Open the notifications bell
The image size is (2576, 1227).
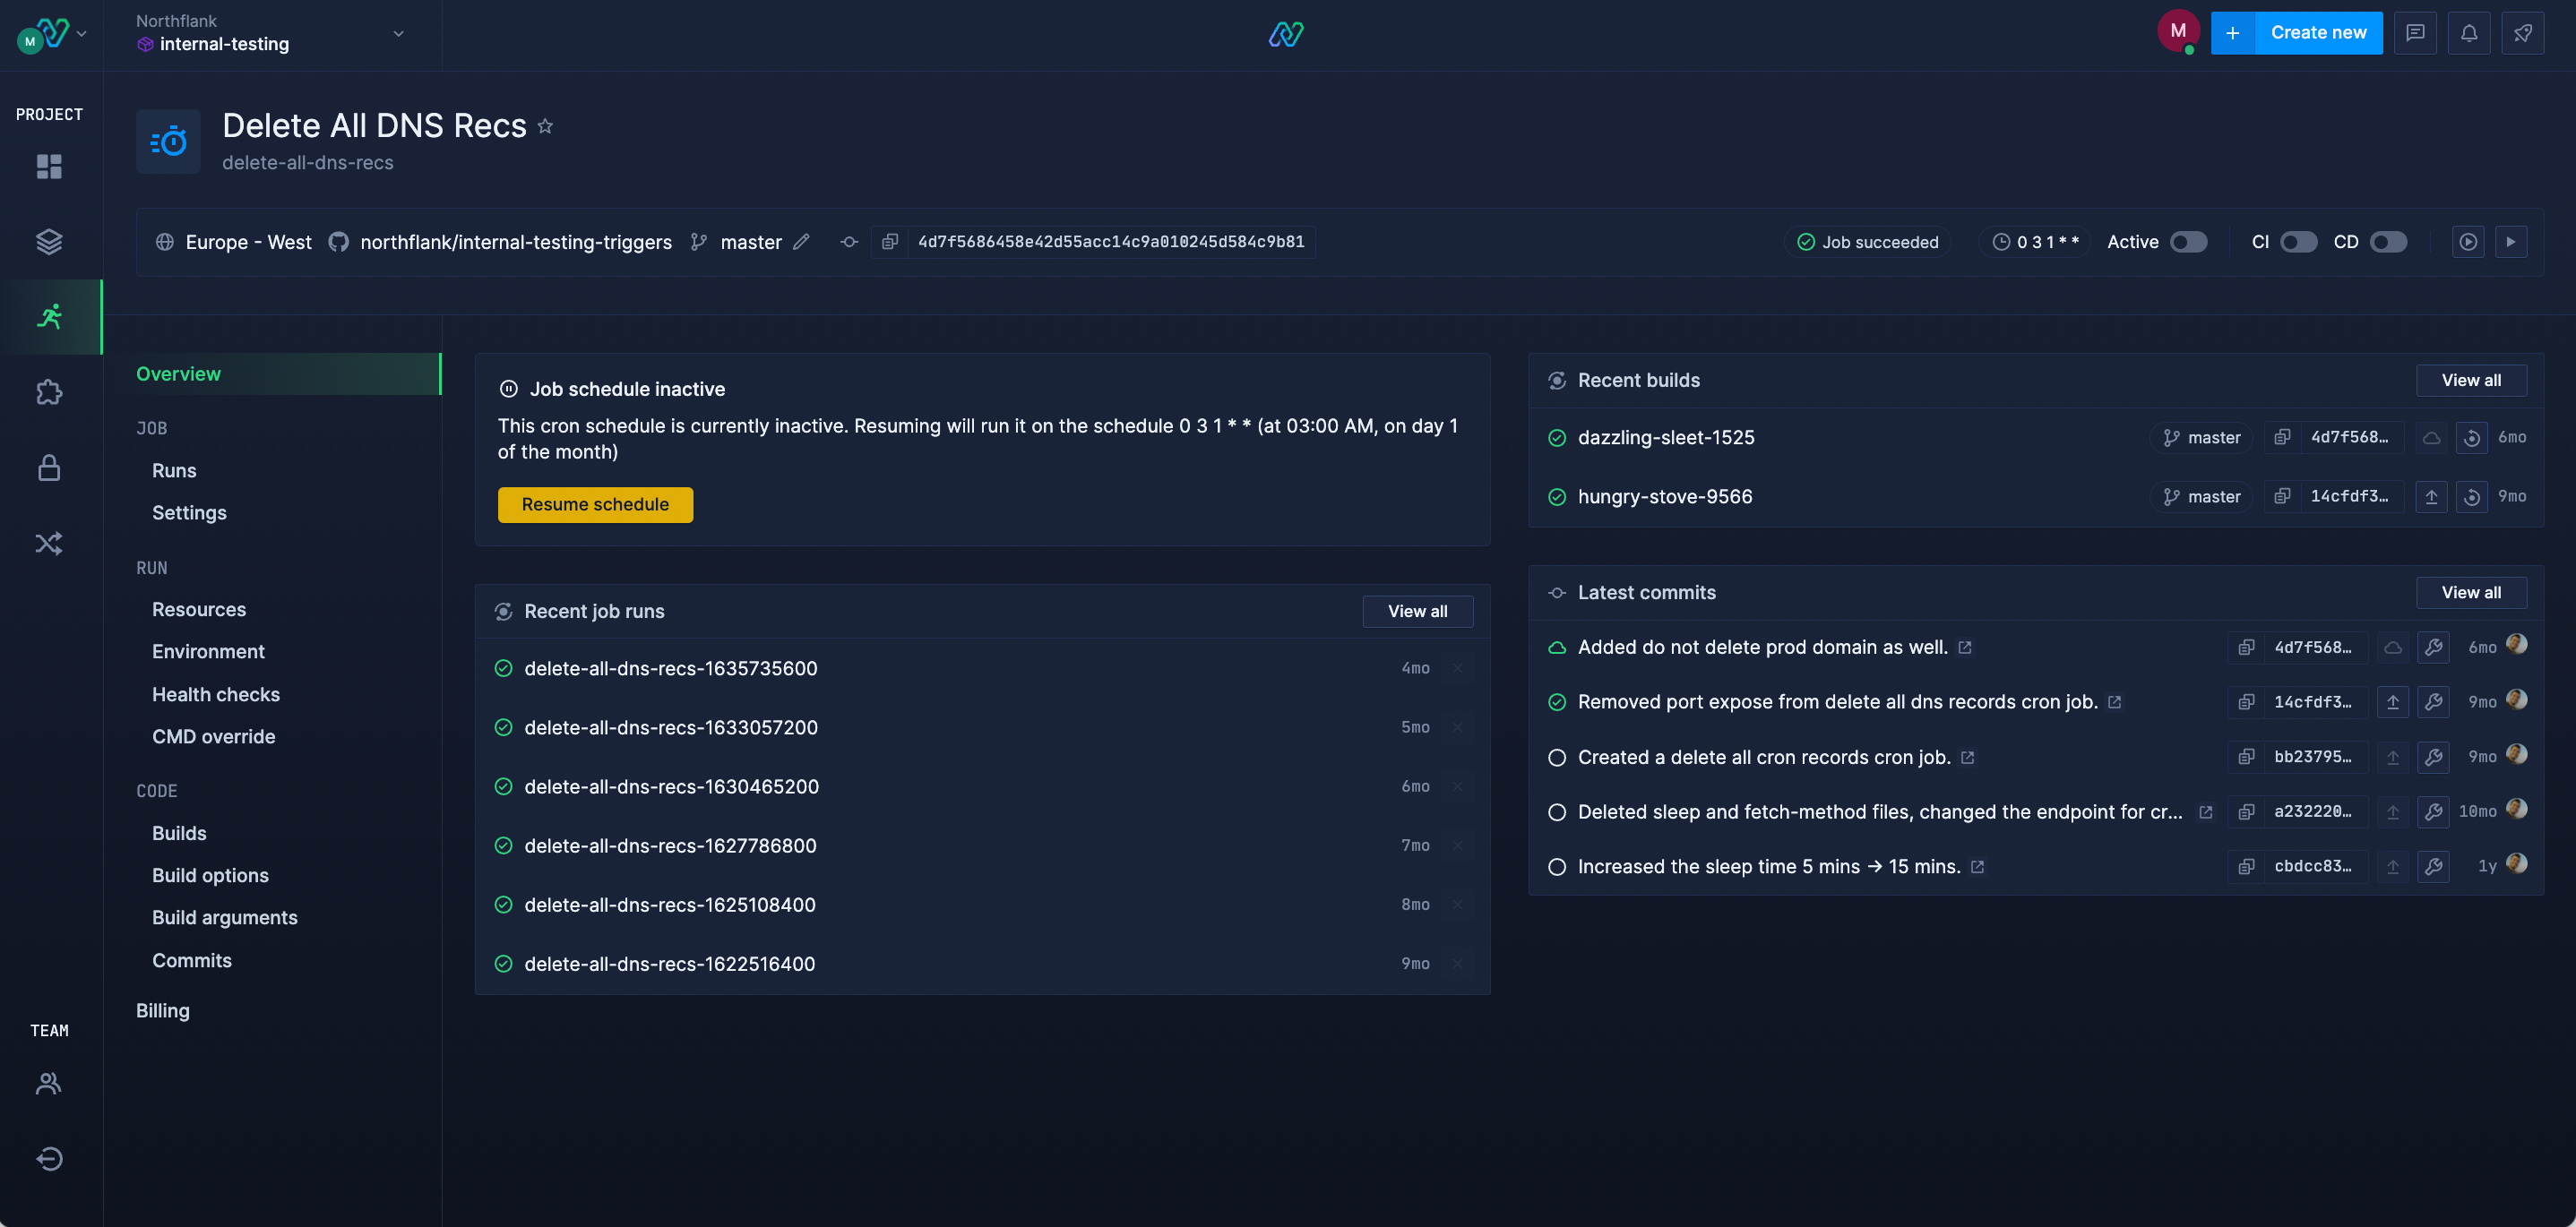(x=2469, y=33)
